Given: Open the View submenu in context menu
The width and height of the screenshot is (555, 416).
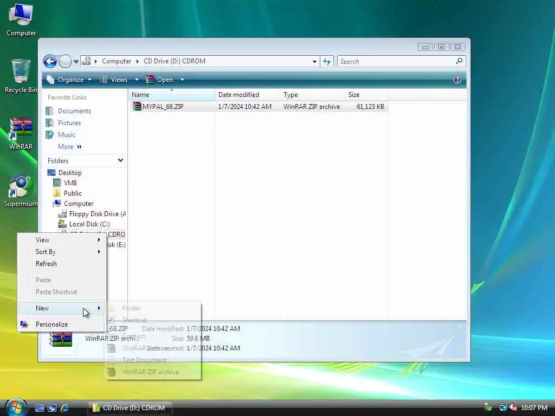Looking at the screenshot, I should click(x=62, y=240).
